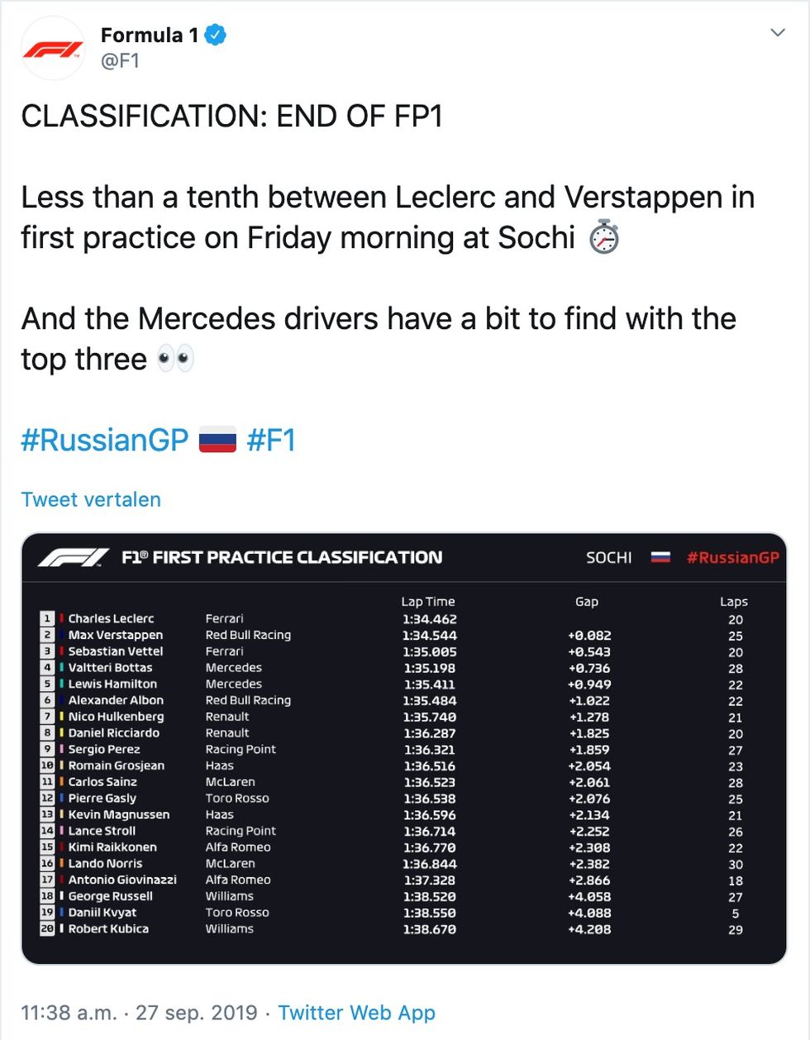Click the Russian flag emoji after #RussianGP
Viewport: 810px width, 1040px height.
pyautogui.click(x=218, y=440)
